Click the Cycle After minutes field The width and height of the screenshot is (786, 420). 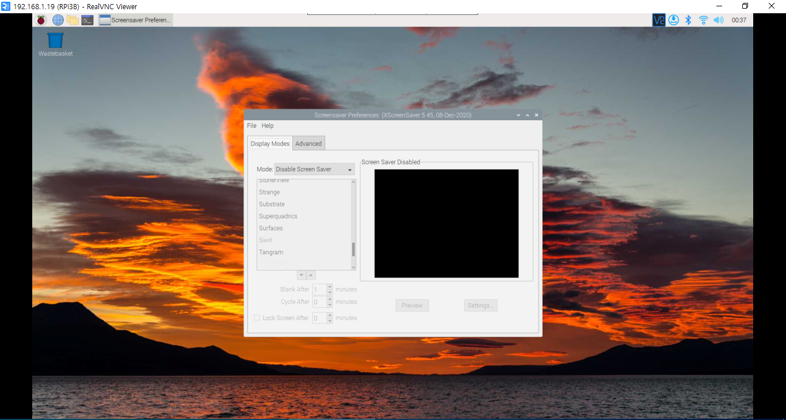click(x=319, y=301)
